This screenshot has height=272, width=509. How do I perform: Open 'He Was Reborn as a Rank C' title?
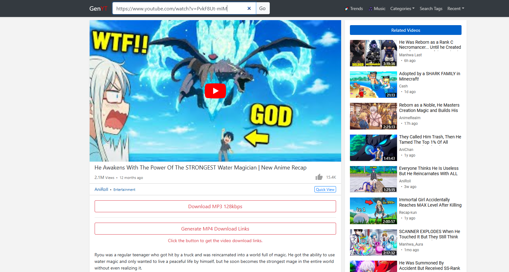pyautogui.click(x=430, y=45)
